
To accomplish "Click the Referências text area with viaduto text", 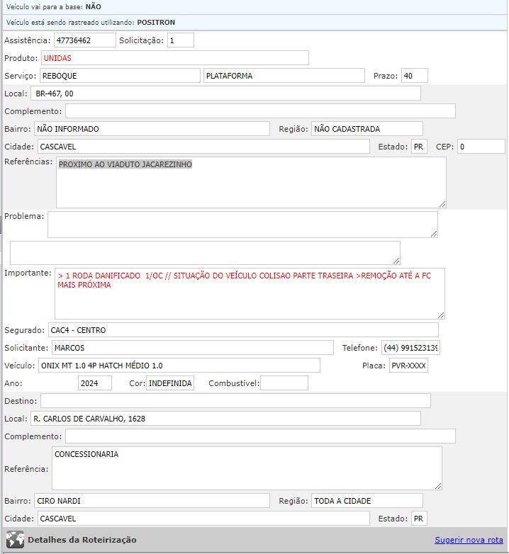I will (251, 183).
